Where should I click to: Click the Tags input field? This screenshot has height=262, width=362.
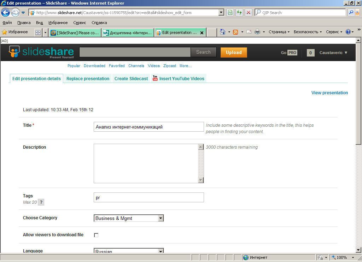[x=149, y=197]
